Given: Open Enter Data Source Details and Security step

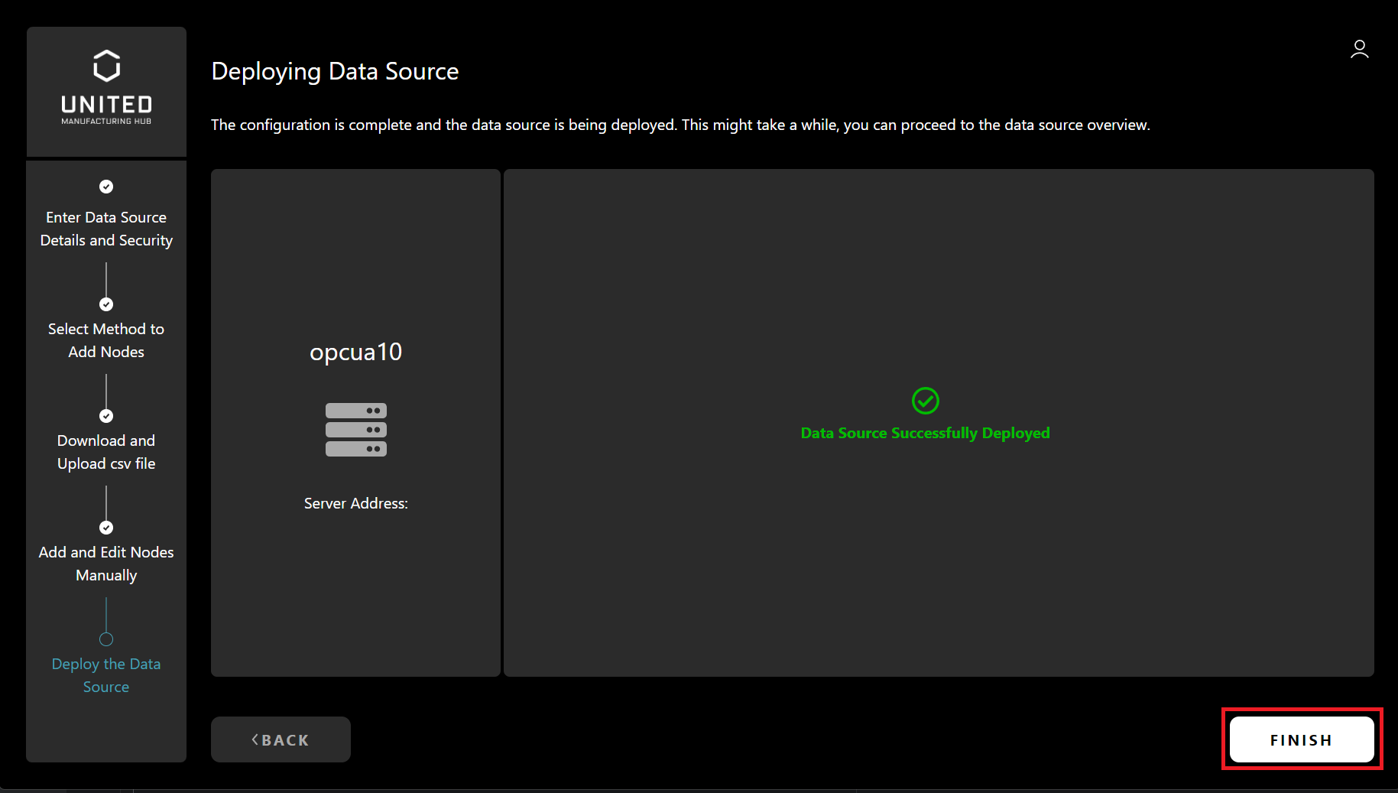Looking at the screenshot, I should [x=106, y=229].
